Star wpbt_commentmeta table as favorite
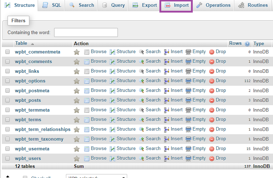Viewport: 273px width, 178px height. [x=76, y=52]
